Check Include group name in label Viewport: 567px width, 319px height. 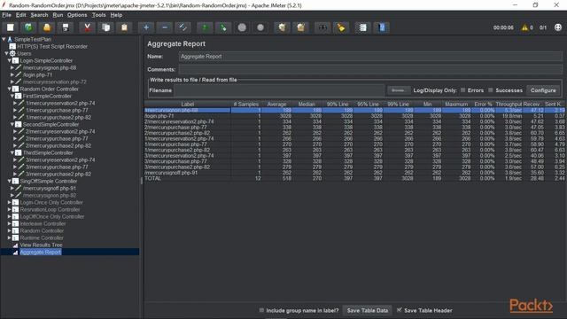[261, 310]
